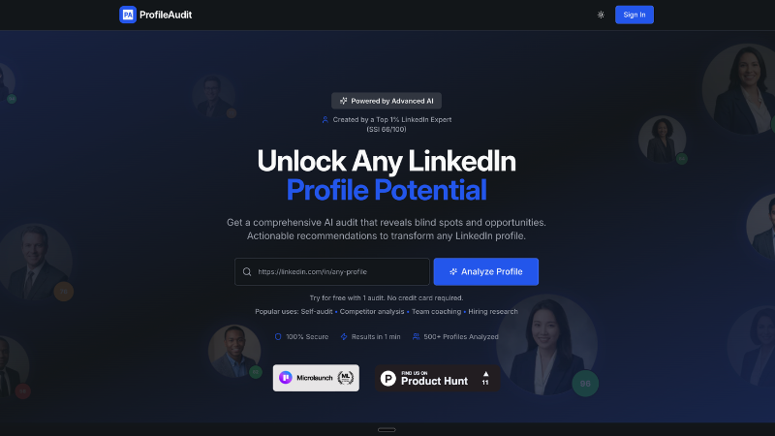Click the sparkle icon on Powered by badge
The height and width of the screenshot is (436, 775).
coord(344,101)
